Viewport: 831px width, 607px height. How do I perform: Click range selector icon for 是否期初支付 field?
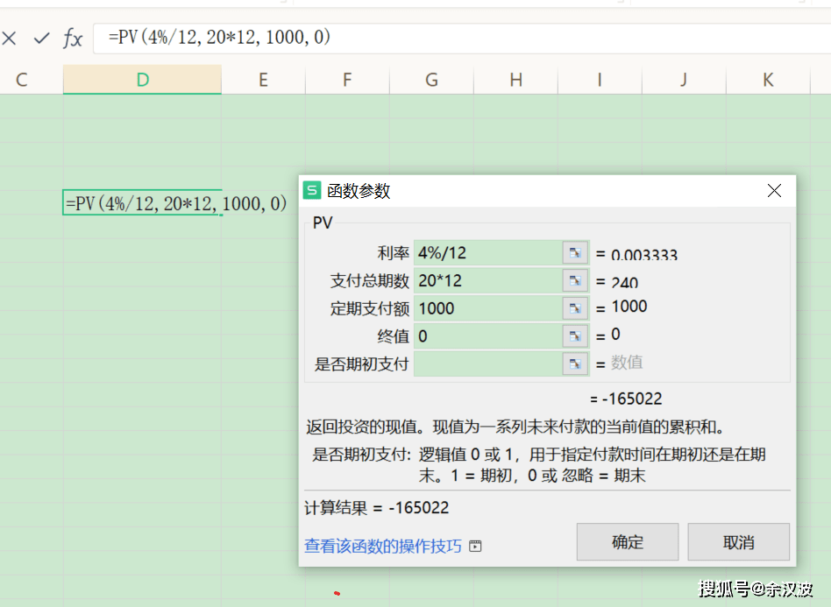(575, 363)
